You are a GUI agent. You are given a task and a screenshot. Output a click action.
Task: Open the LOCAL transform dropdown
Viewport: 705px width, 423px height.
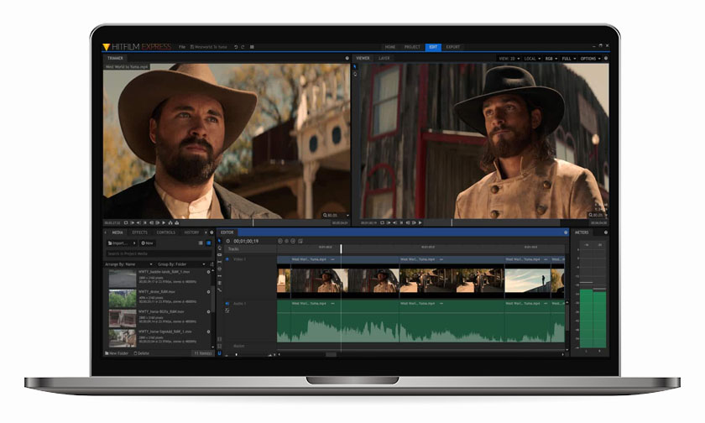point(532,59)
